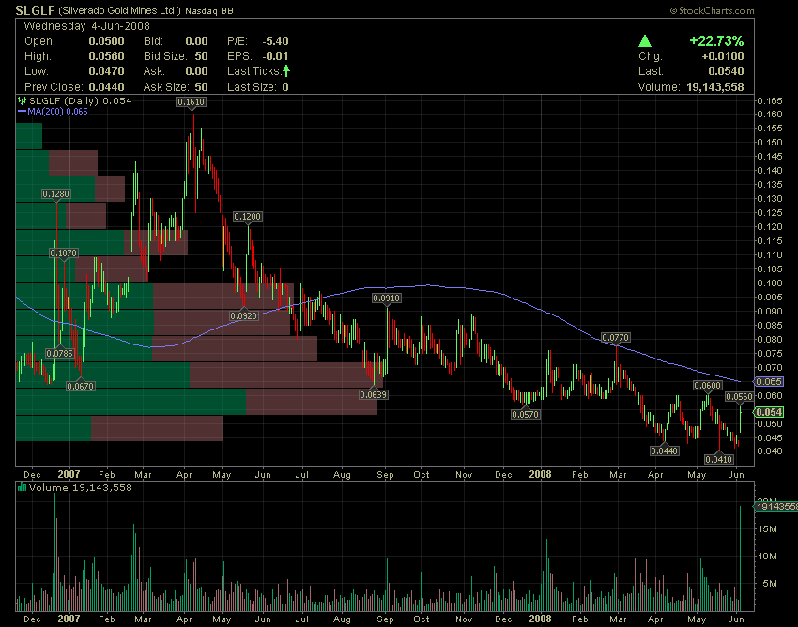
Task: Click the Silverado Gold Mines Ltd. name
Action: 119,10
